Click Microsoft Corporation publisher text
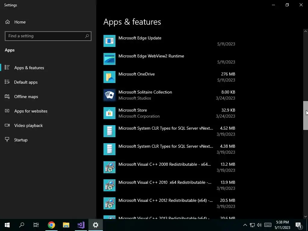 pyautogui.click(x=139, y=116)
